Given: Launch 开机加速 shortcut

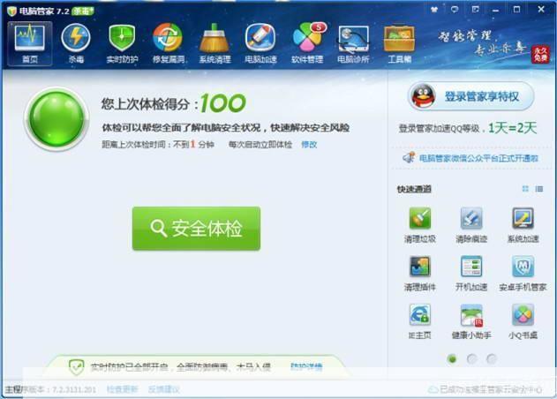Looking at the screenshot, I should coord(471,274).
